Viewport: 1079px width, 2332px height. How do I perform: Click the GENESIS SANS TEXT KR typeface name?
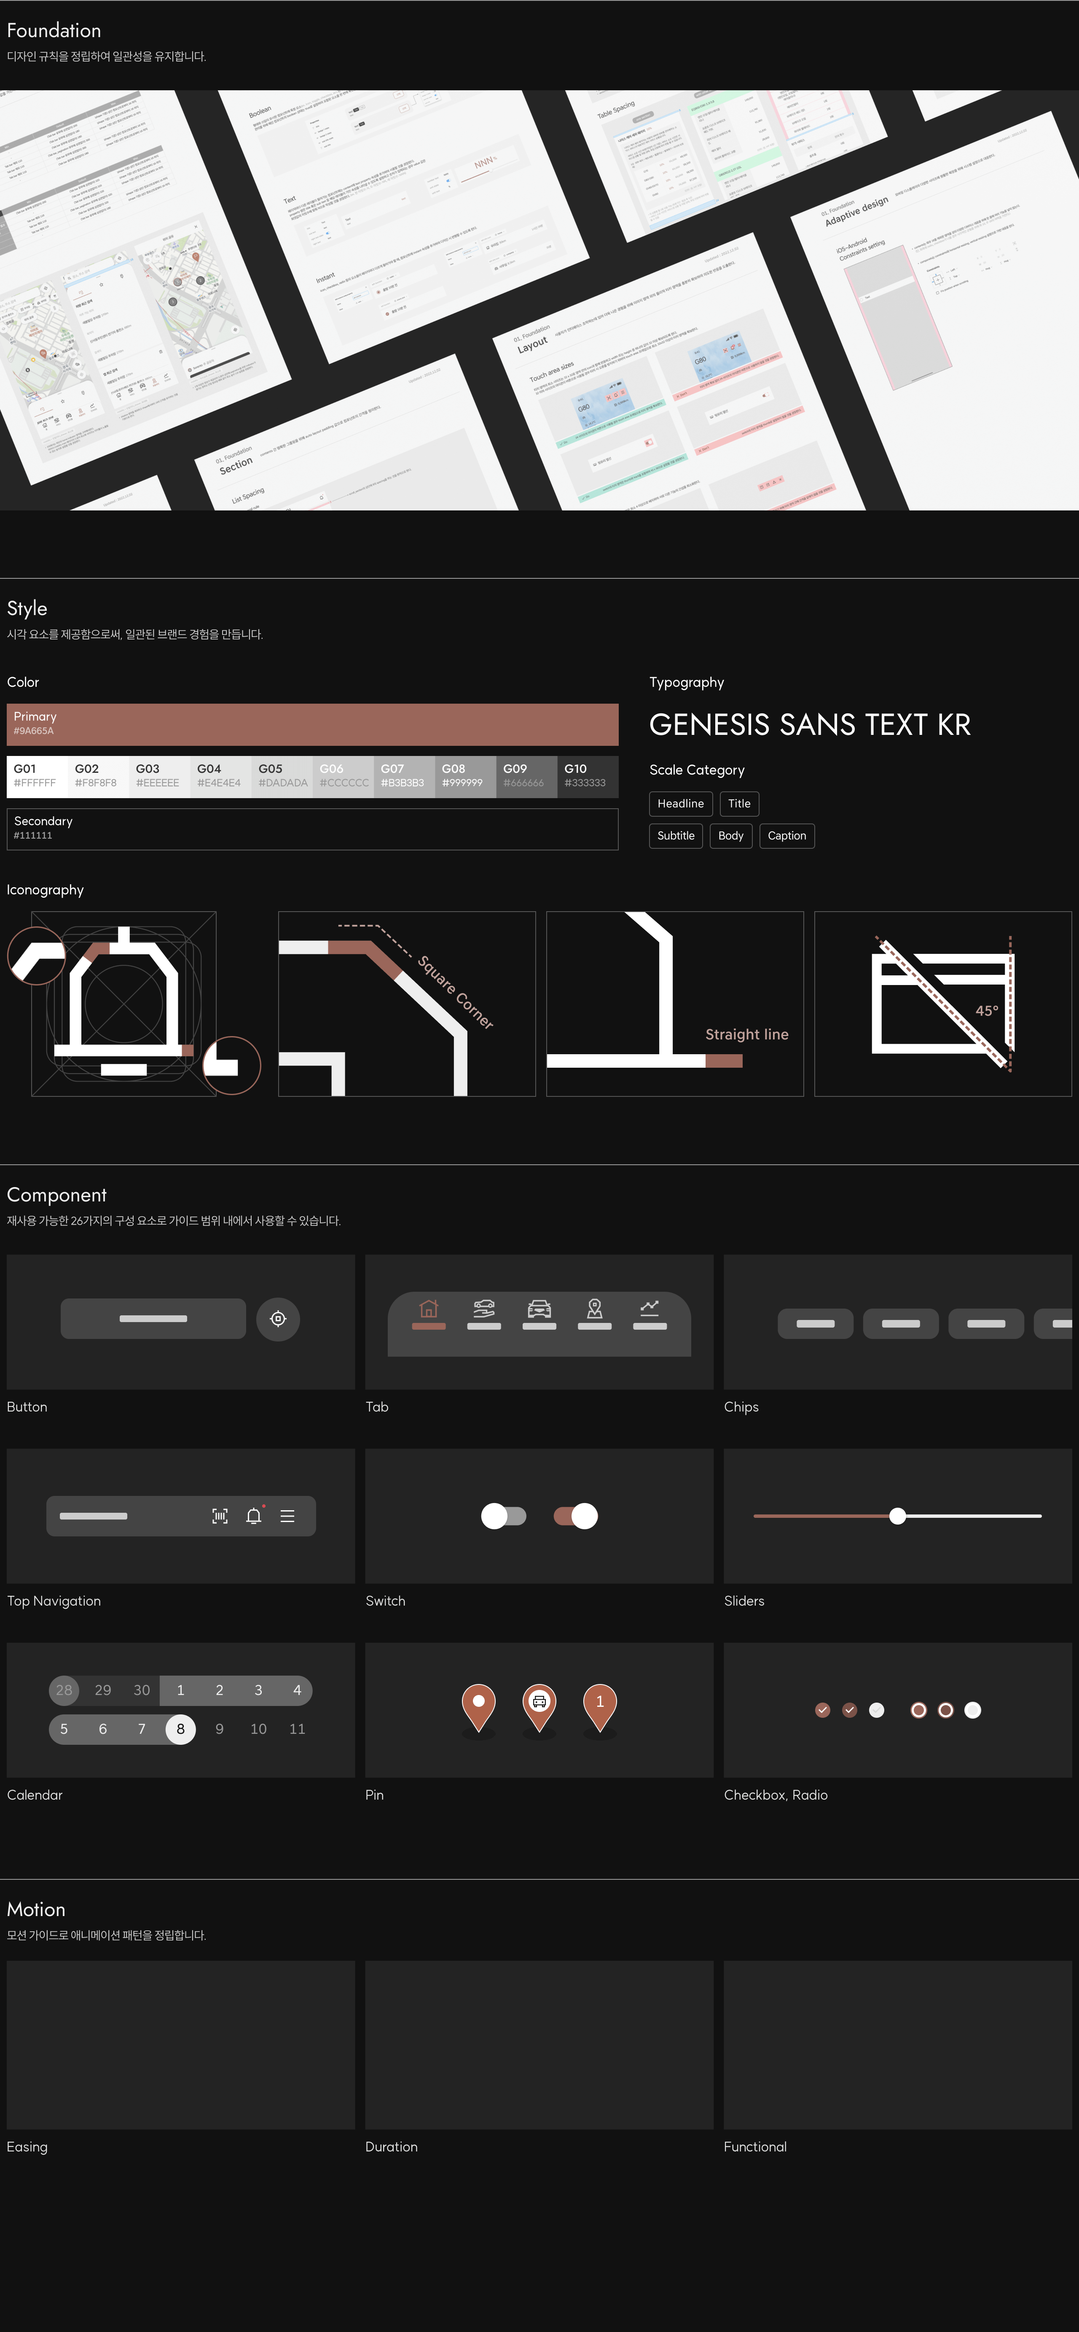pyautogui.click(x=810, y=724)
